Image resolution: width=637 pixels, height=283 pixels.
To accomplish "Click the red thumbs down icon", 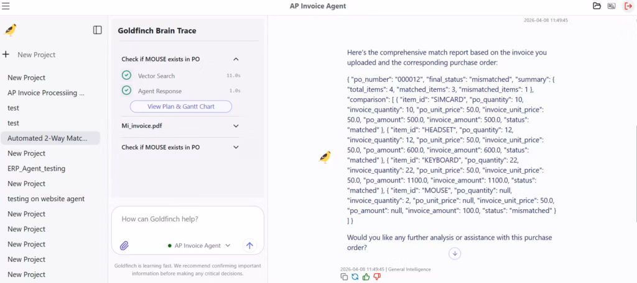I will pos(377,277).
